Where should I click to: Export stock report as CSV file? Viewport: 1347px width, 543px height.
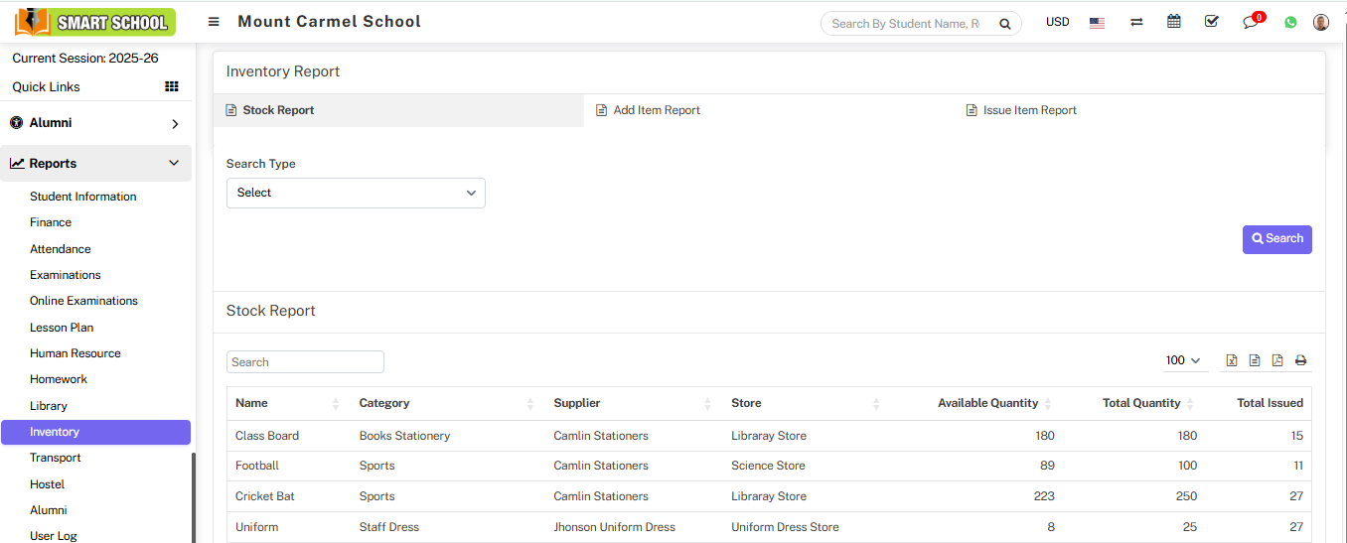click(x=1255, y=360)
